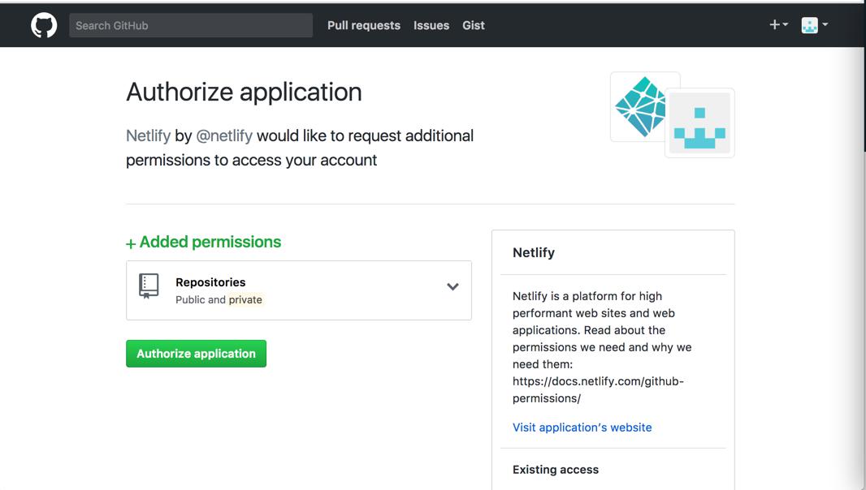Select the Pull requests menu item
Screen dimensions: 866x490
click(x=363, y=25)
